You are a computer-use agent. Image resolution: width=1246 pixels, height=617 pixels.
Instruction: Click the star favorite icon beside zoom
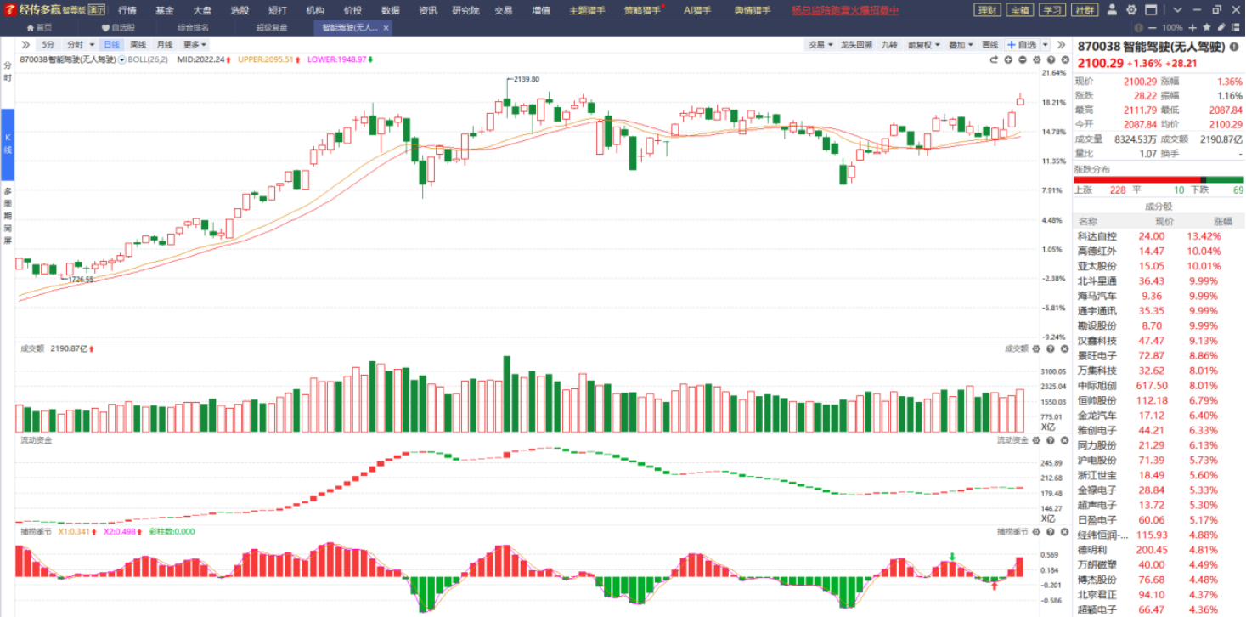click(x=1204, y=28)
